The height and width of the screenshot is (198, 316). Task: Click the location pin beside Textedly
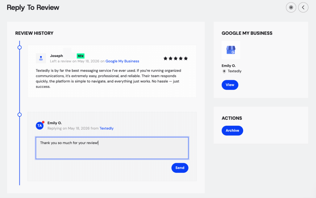point(224,71)
